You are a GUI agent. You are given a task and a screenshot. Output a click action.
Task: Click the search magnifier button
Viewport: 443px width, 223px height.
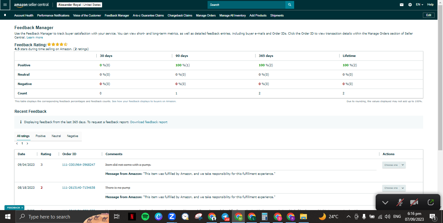[290, 5]
